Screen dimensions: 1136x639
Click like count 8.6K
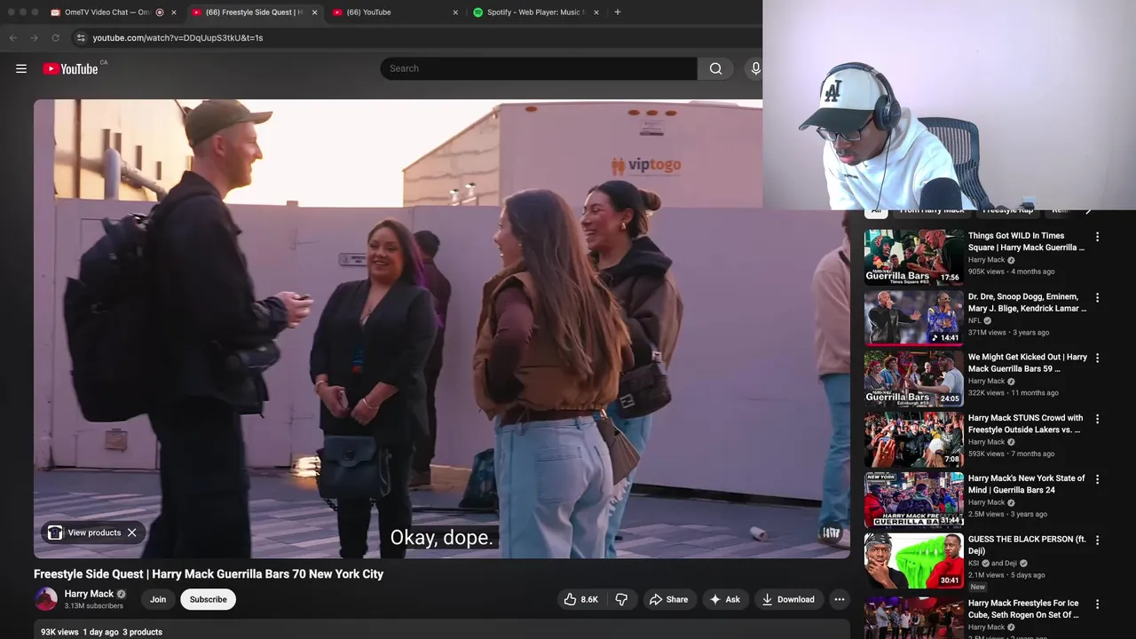click(589, 599)
